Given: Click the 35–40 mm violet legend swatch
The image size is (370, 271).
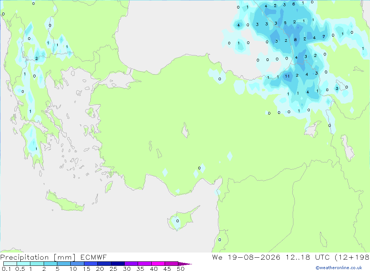Looking at the screenshot, I should coord(145,264).
